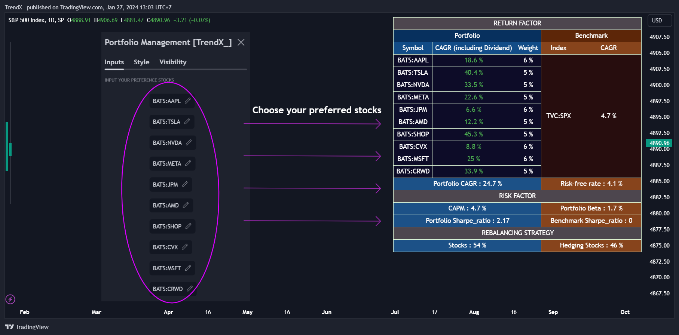Edit the BATS:AMD symbol pencil icon
The image size is (679, 335).
coord(186,205)
